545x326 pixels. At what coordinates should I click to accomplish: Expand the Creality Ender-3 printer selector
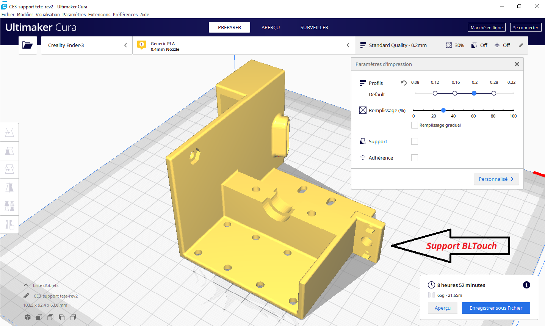click(x=87, y=45)
